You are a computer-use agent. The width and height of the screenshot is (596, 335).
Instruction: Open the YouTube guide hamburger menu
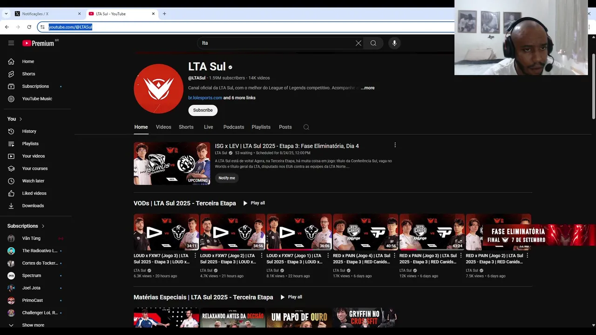(x=11, y=43)
